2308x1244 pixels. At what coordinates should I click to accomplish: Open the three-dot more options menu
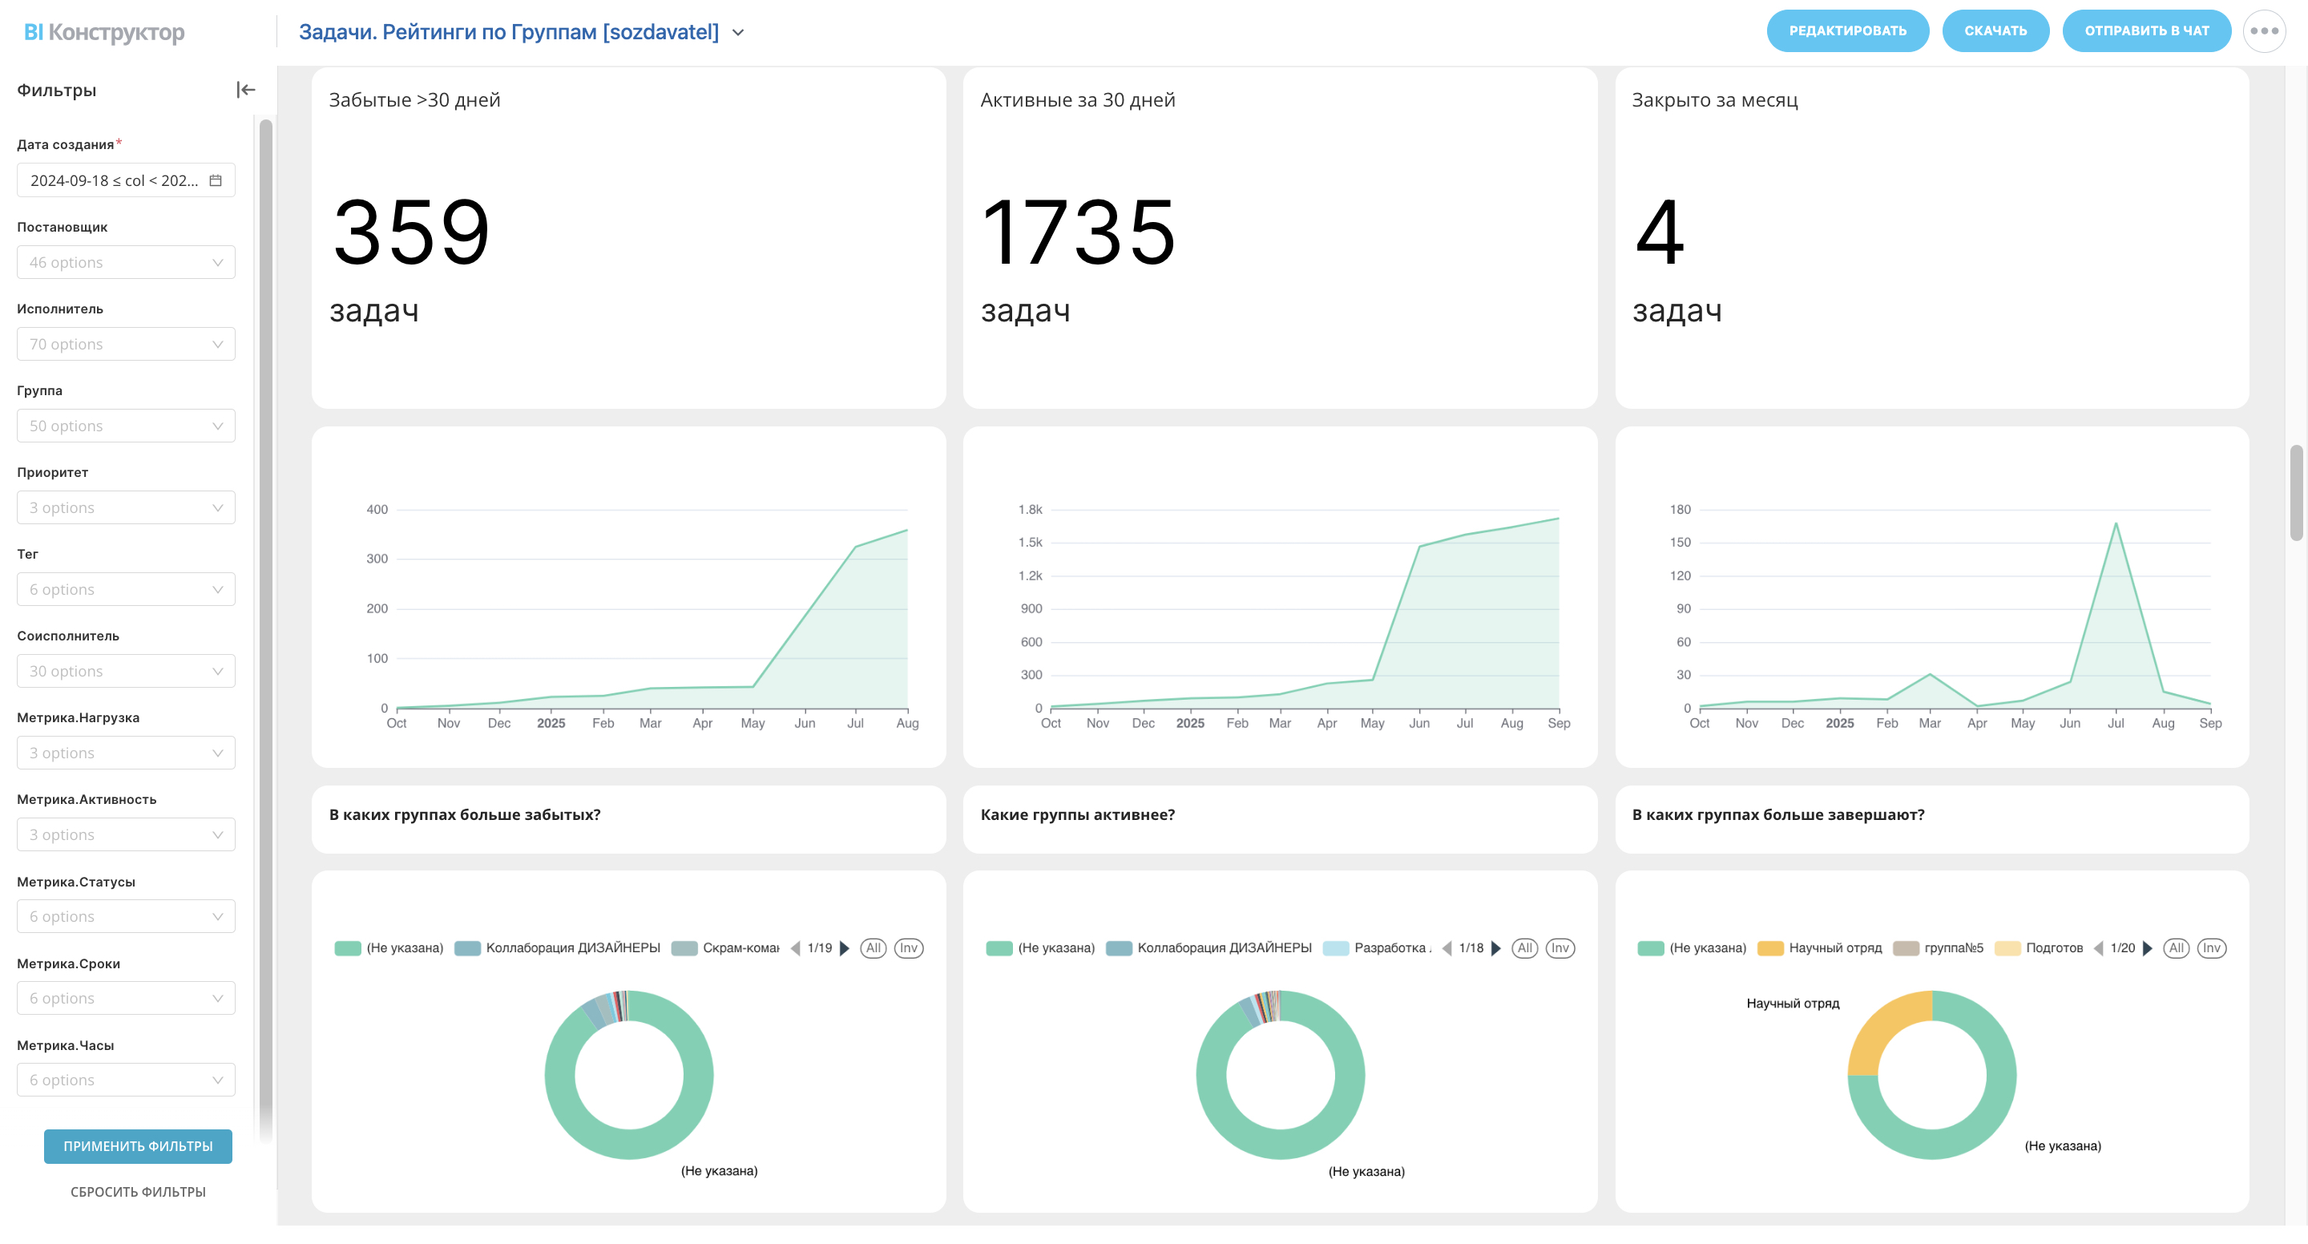2263,31
